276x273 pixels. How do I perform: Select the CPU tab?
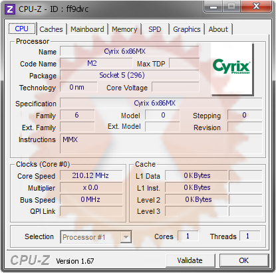click(x=22, y=29)
